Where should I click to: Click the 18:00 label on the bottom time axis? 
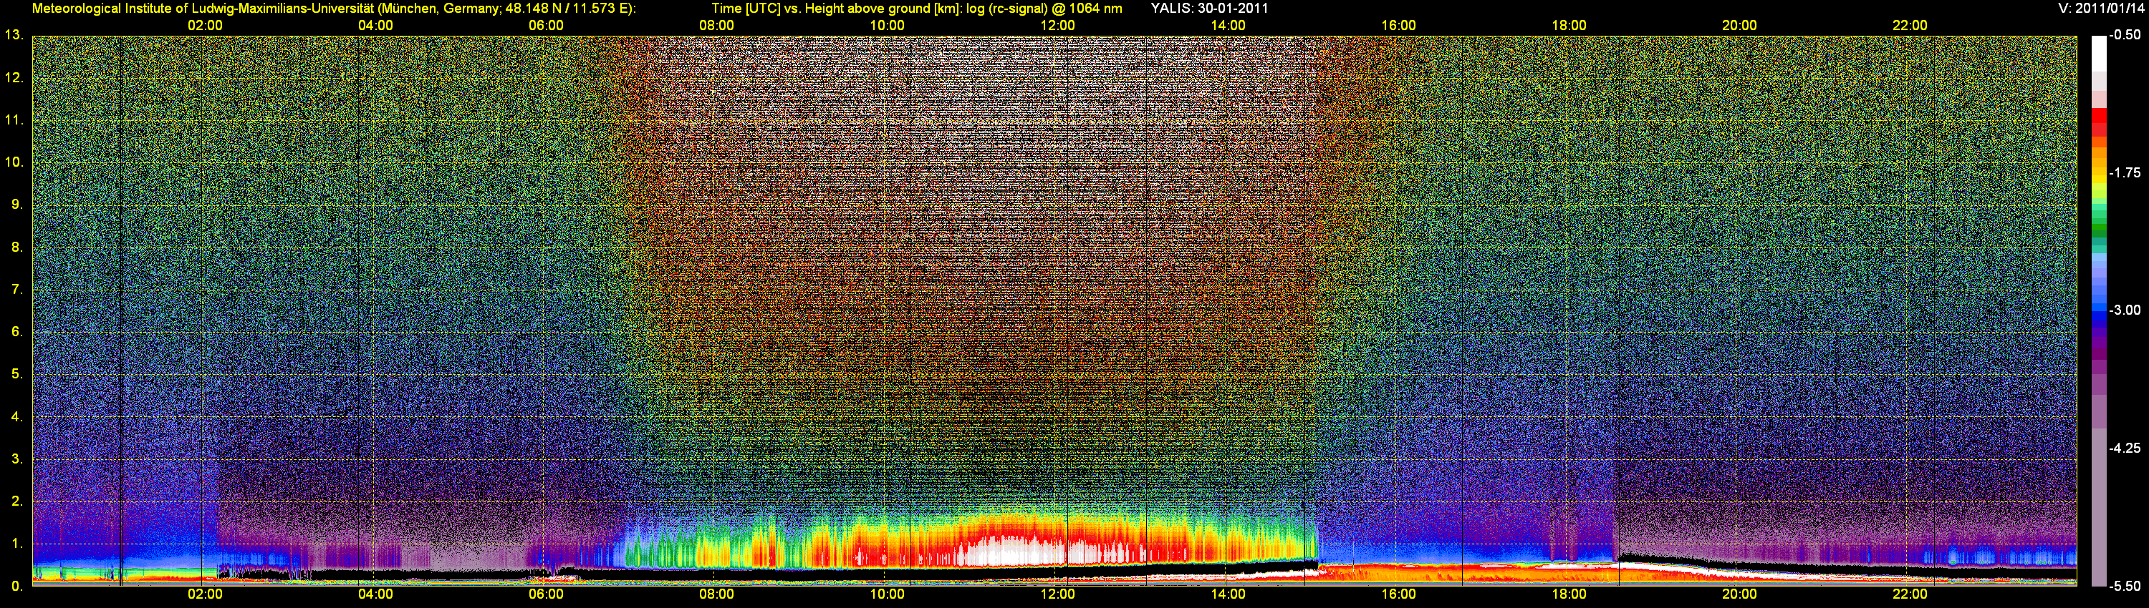pos(1569,594)
